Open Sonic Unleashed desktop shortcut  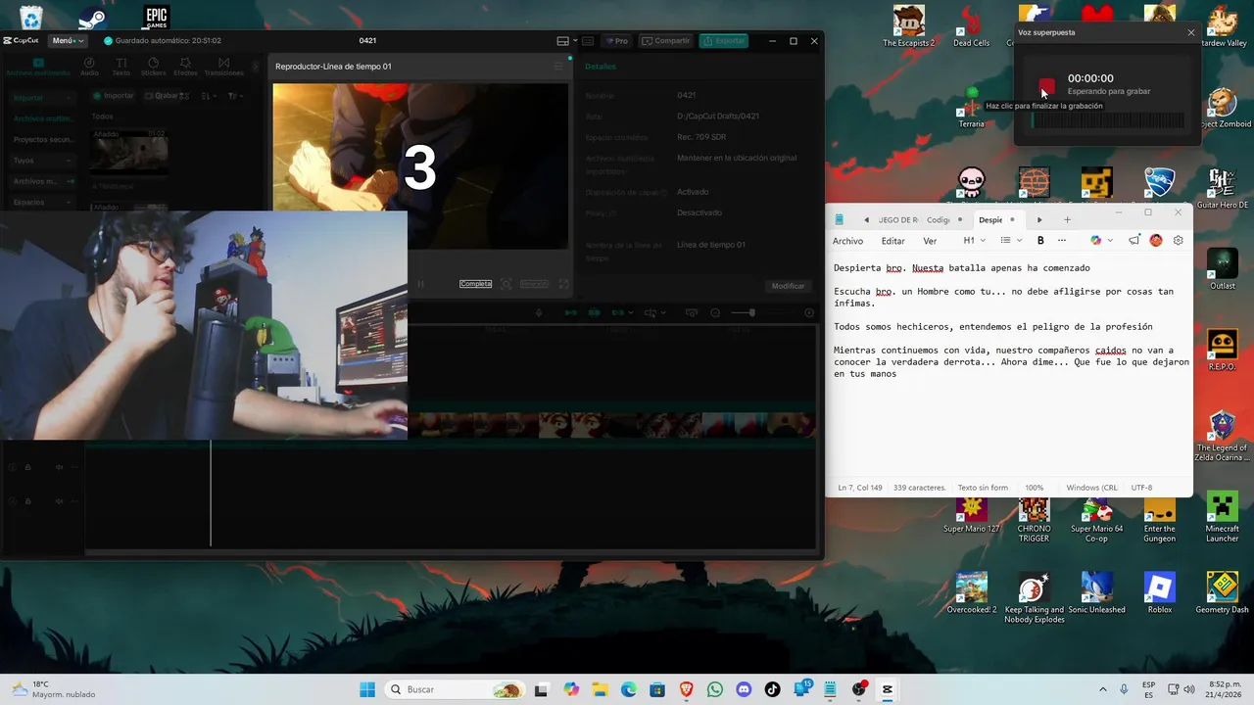point(1096,593)
